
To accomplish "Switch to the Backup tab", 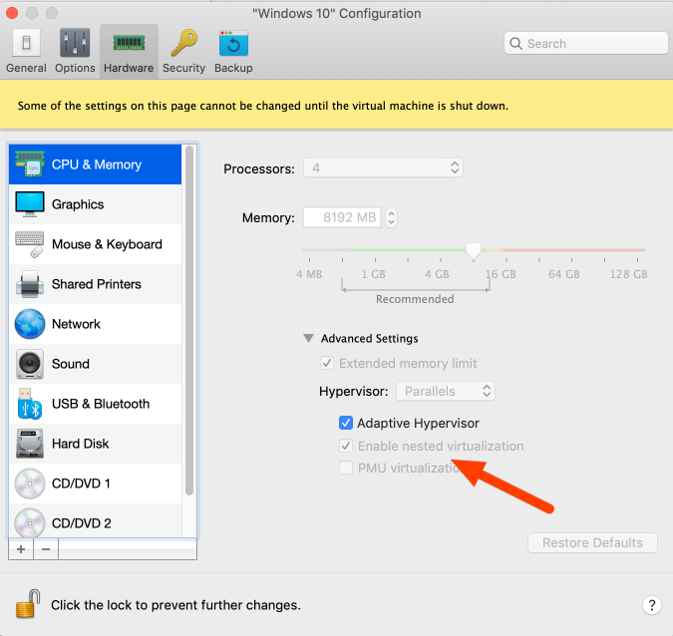I will 233,51.
